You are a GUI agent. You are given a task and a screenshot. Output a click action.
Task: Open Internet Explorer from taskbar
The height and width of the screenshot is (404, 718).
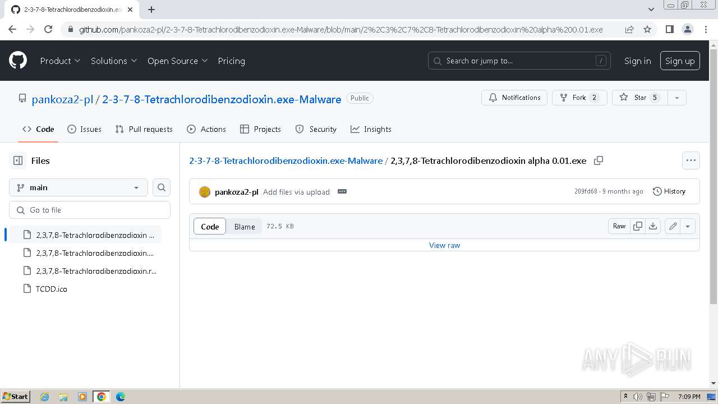(45, 397)
